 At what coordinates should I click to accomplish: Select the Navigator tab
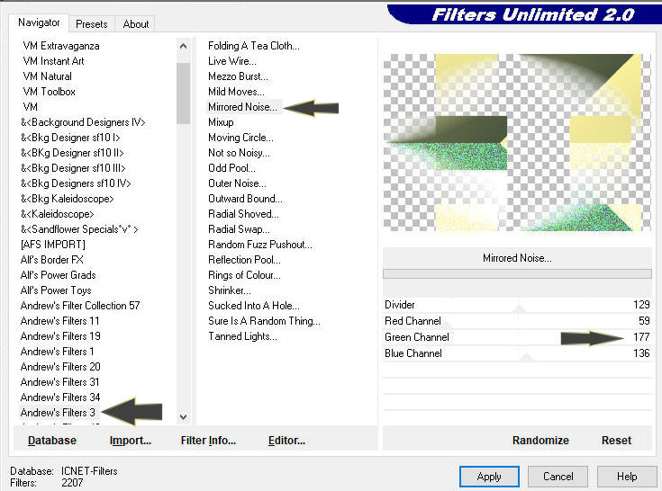[39, 22]
